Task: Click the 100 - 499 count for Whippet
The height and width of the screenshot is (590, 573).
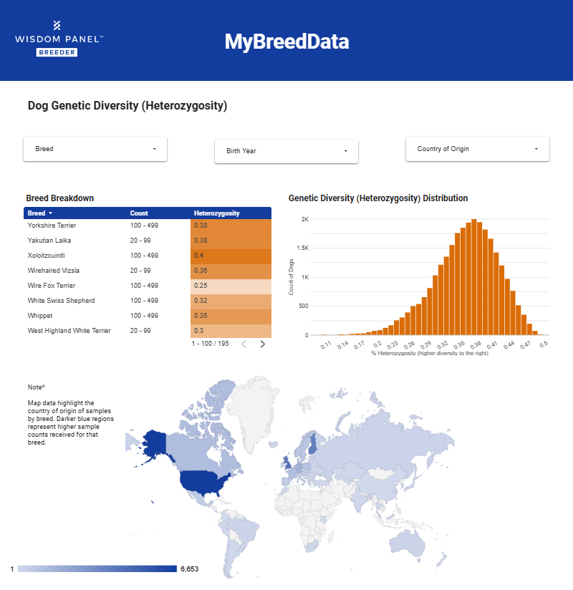Action: 144,316
